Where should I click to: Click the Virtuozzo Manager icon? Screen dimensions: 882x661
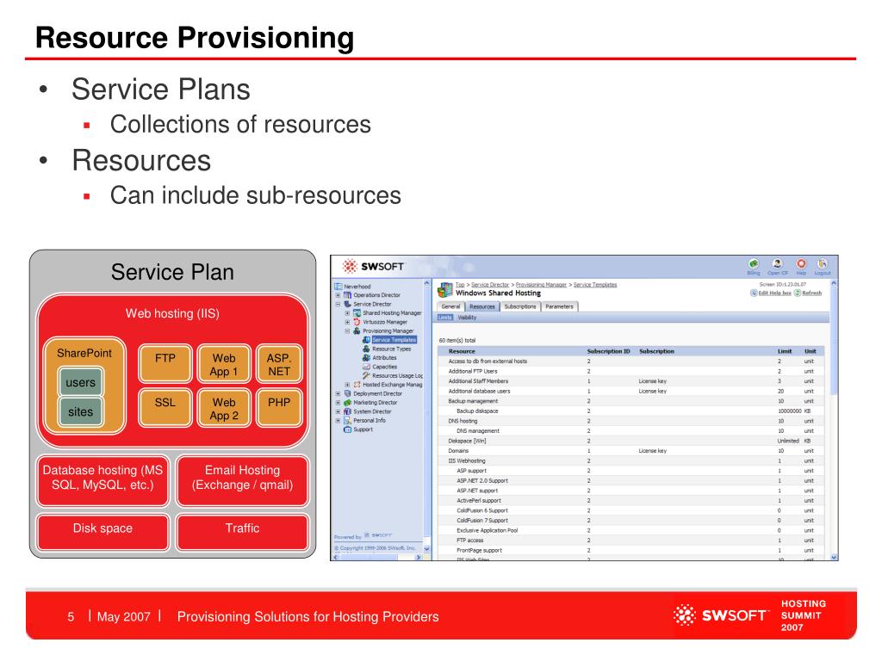coord(357,322)
